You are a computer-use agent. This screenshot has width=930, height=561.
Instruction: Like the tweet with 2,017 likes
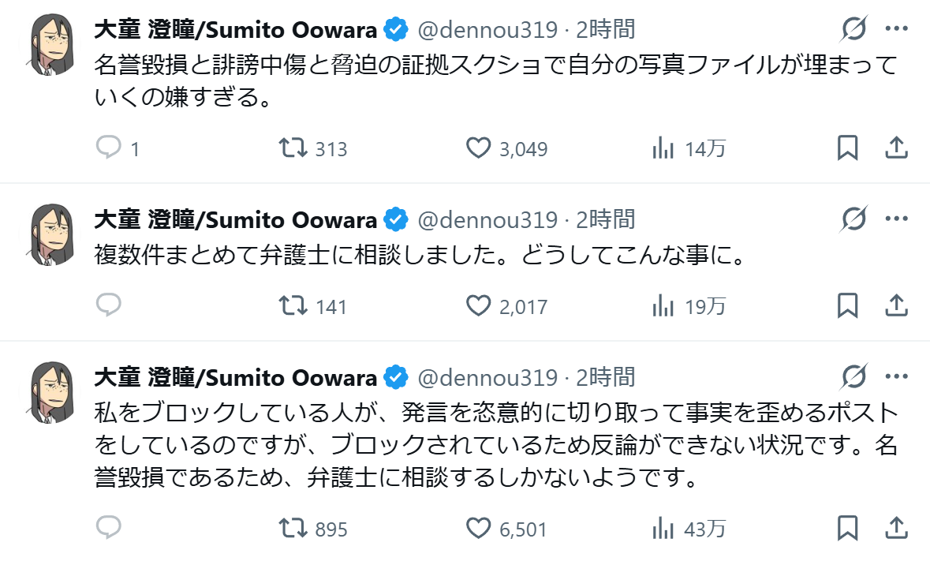pyautogui.click(x=478, y=305)
